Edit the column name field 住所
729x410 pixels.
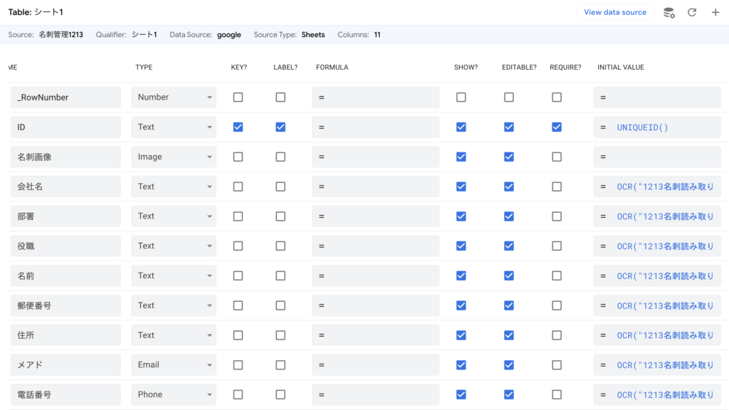point(65,335)
